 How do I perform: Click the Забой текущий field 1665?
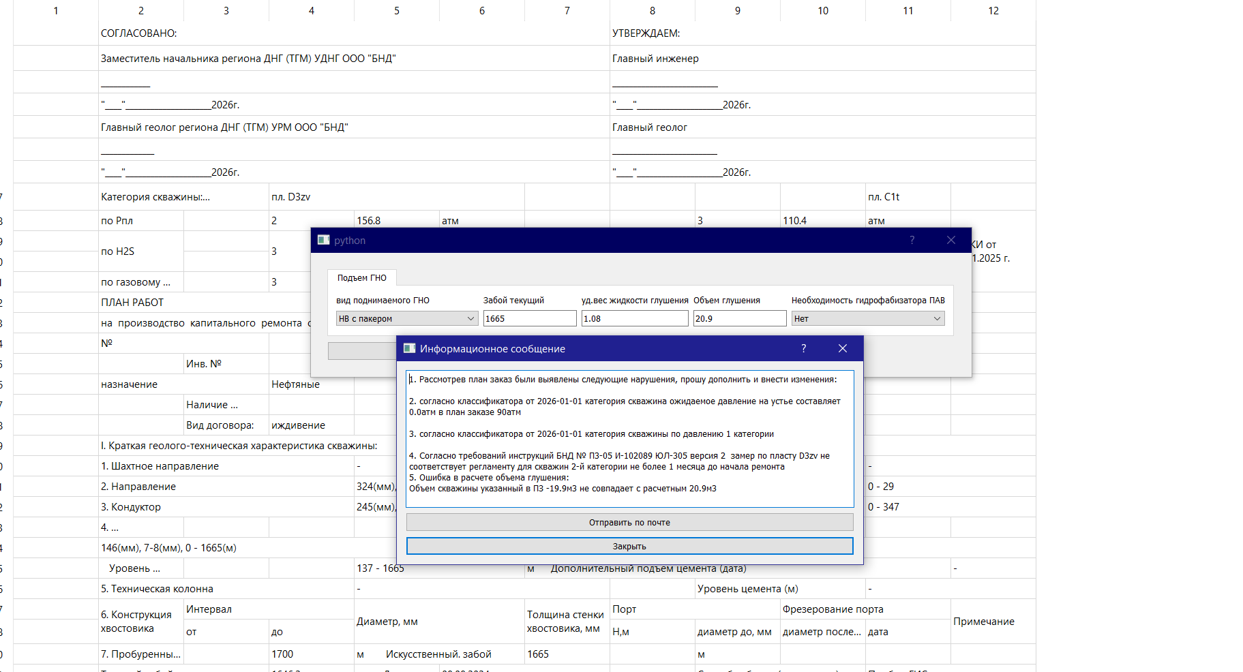click(x=530, y=318)
